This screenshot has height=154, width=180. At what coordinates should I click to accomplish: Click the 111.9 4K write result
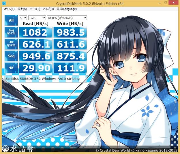click(70, 68)
